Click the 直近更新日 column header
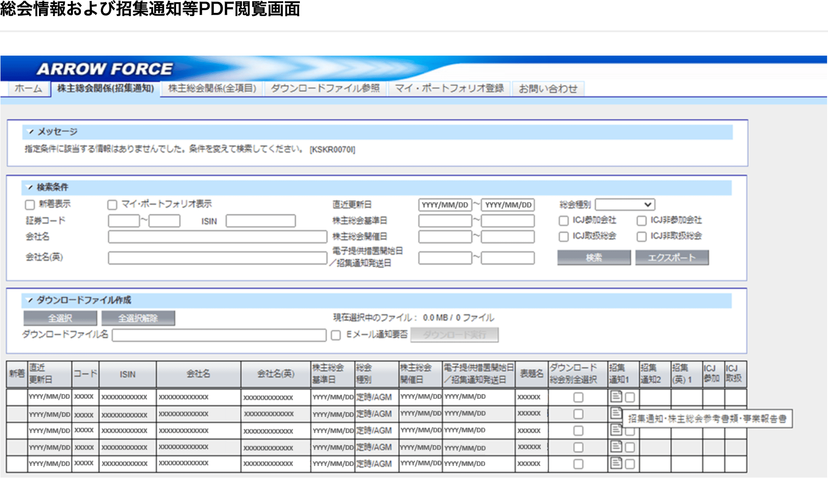Viewport: 828px width, 478px height. pos(50,374)
